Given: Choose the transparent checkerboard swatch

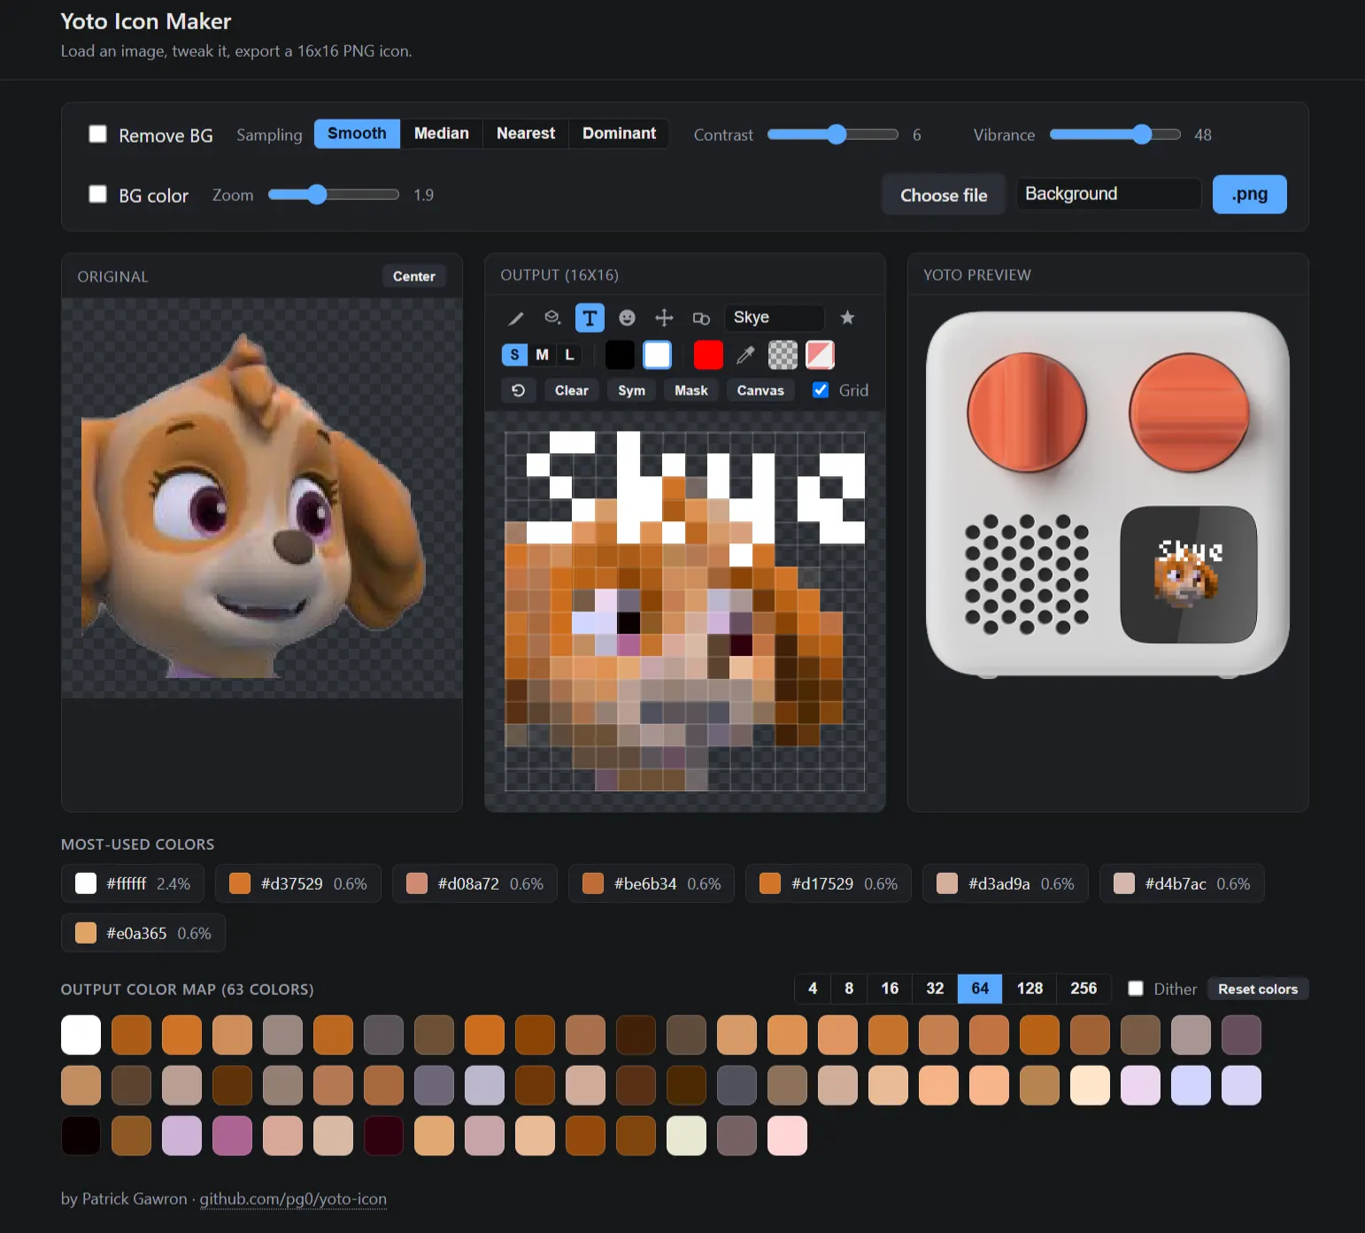Looking at the screenshot, I should click(783, 355).
